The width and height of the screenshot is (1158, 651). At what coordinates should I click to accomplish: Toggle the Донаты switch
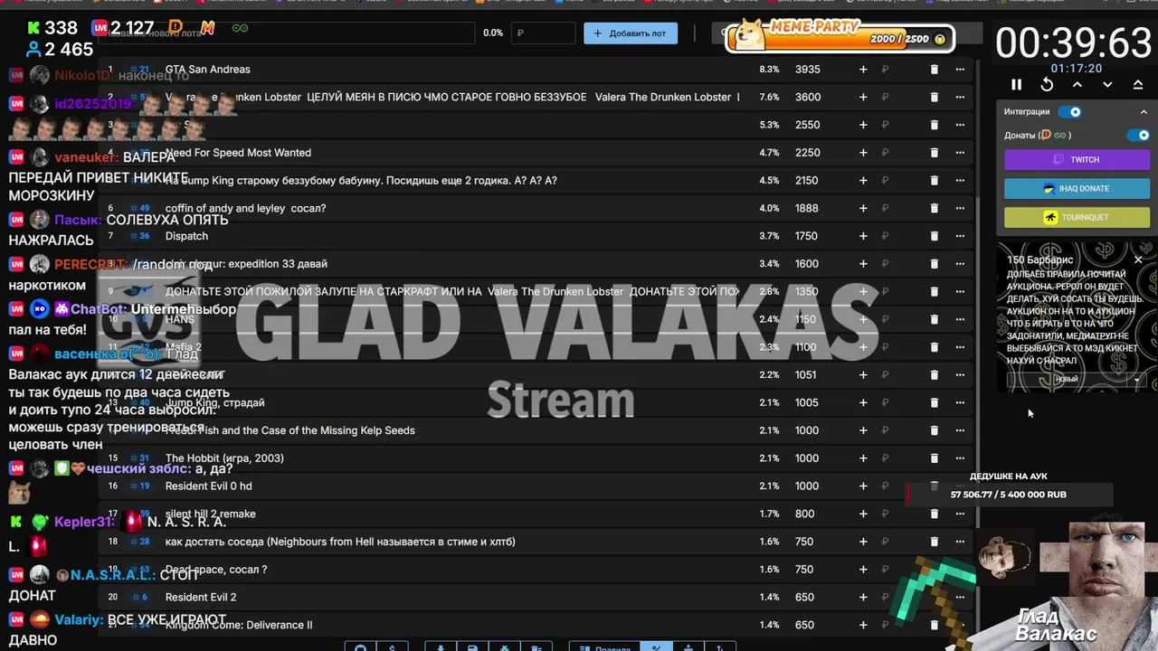(x=1140, y=135)
